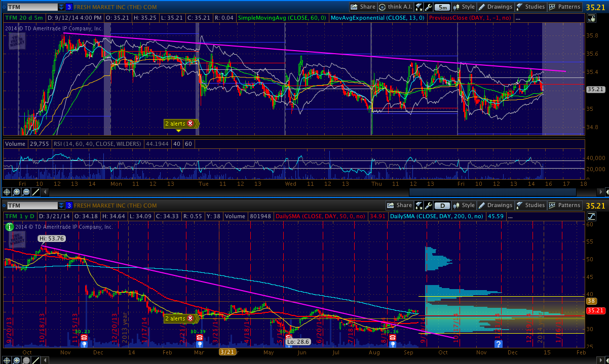
Task: Select the trendline drawing tool below top chart
Action: pyautogui.click(x=36, y=192)
